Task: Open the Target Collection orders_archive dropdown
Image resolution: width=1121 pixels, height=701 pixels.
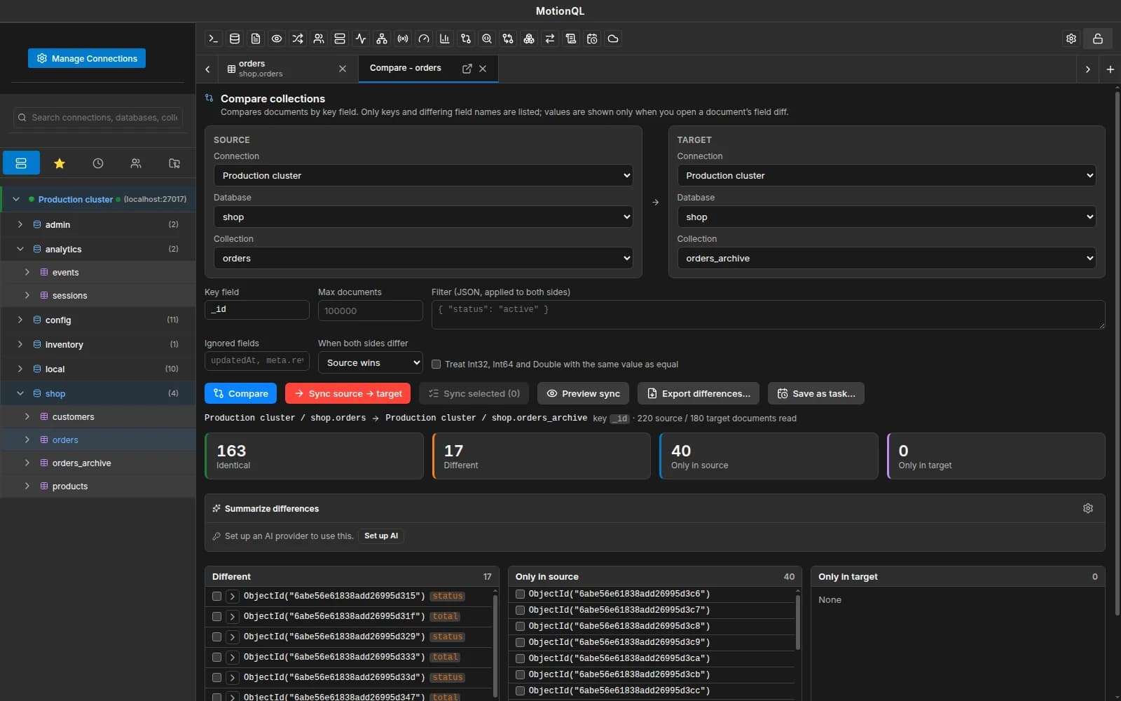Action: [886, 258]
